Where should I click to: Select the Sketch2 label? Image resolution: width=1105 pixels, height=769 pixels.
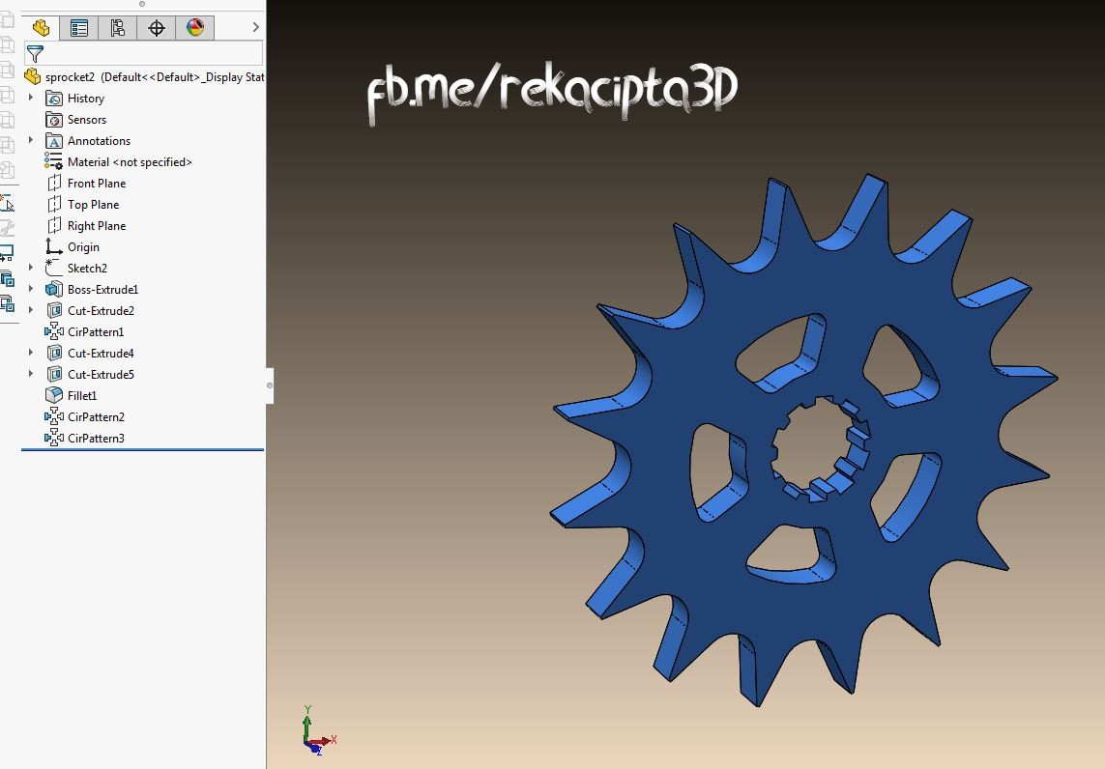87,269
